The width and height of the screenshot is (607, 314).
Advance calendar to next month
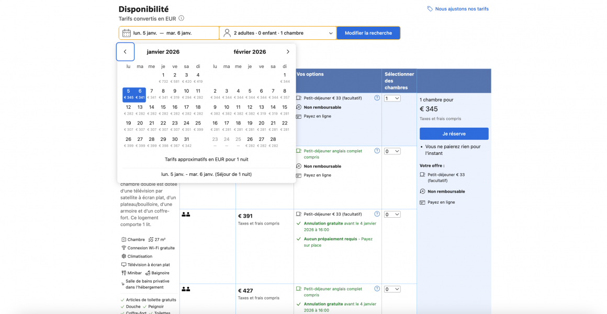click(288, 52)
